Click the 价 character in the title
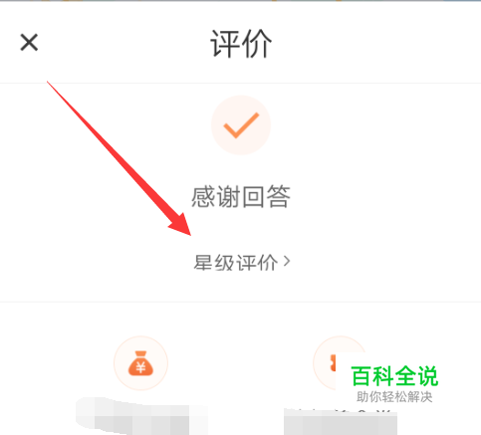The height and width of the screenshot is (435, 481). pyautogui.click(x=257, y=44)
